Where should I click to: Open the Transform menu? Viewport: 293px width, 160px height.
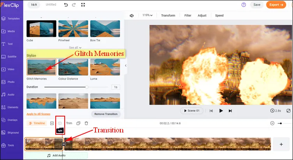(x=168, y=16)
